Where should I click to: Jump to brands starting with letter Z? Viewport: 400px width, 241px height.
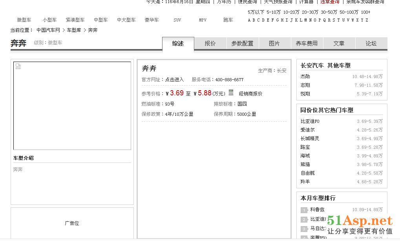(x=367, y=20)
